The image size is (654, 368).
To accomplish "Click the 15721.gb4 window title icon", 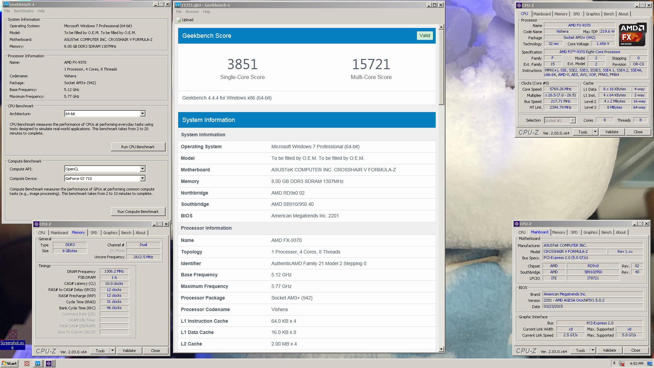I will click(177, 5).
